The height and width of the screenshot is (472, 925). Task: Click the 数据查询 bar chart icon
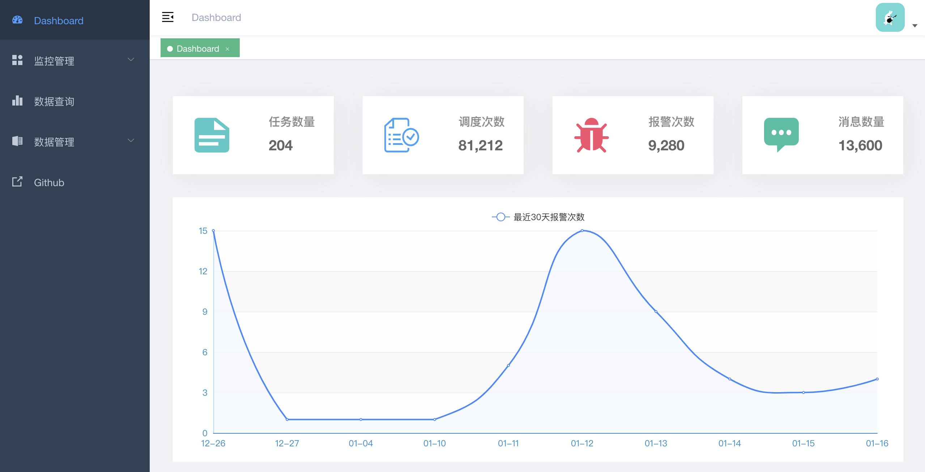(17, 101)
